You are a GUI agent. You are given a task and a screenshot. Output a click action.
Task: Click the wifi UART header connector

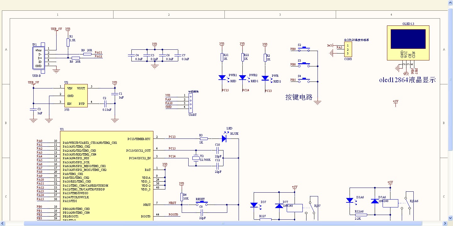pos(190,103)
